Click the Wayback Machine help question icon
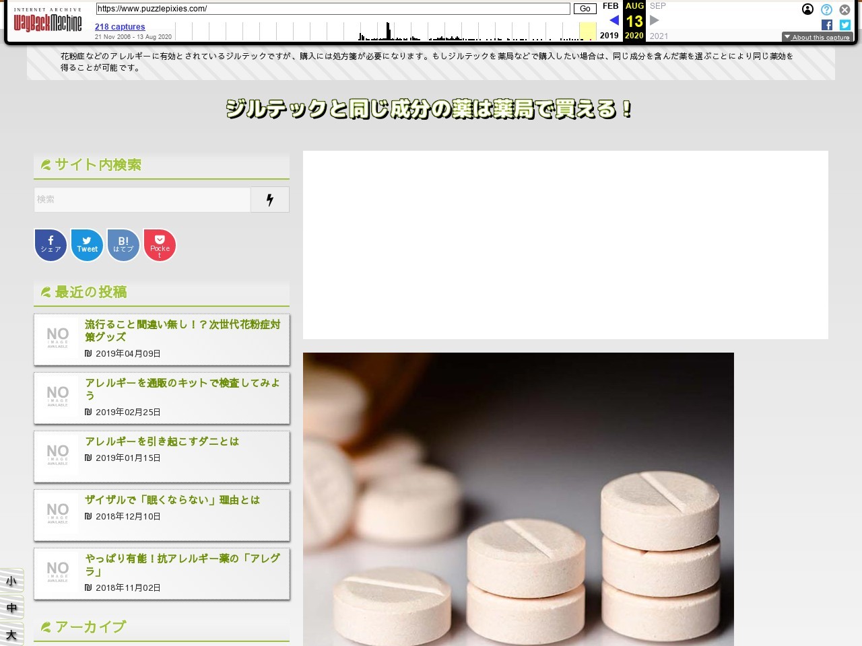Screen dimensions: 862x646 826,9
